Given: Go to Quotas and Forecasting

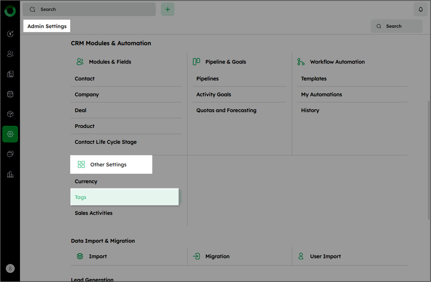Looking at the screenshot, I should pyautogui.click(x=226, y=110).
